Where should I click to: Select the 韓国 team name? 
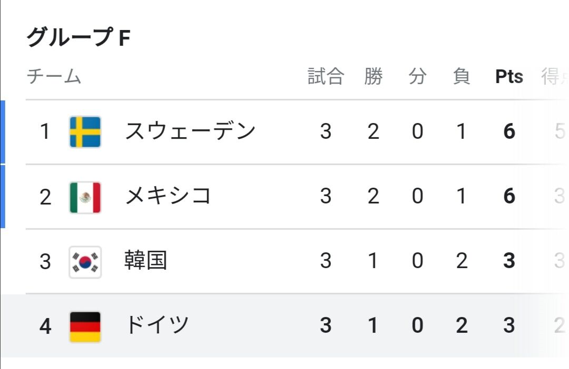click(x=145, y=260)
